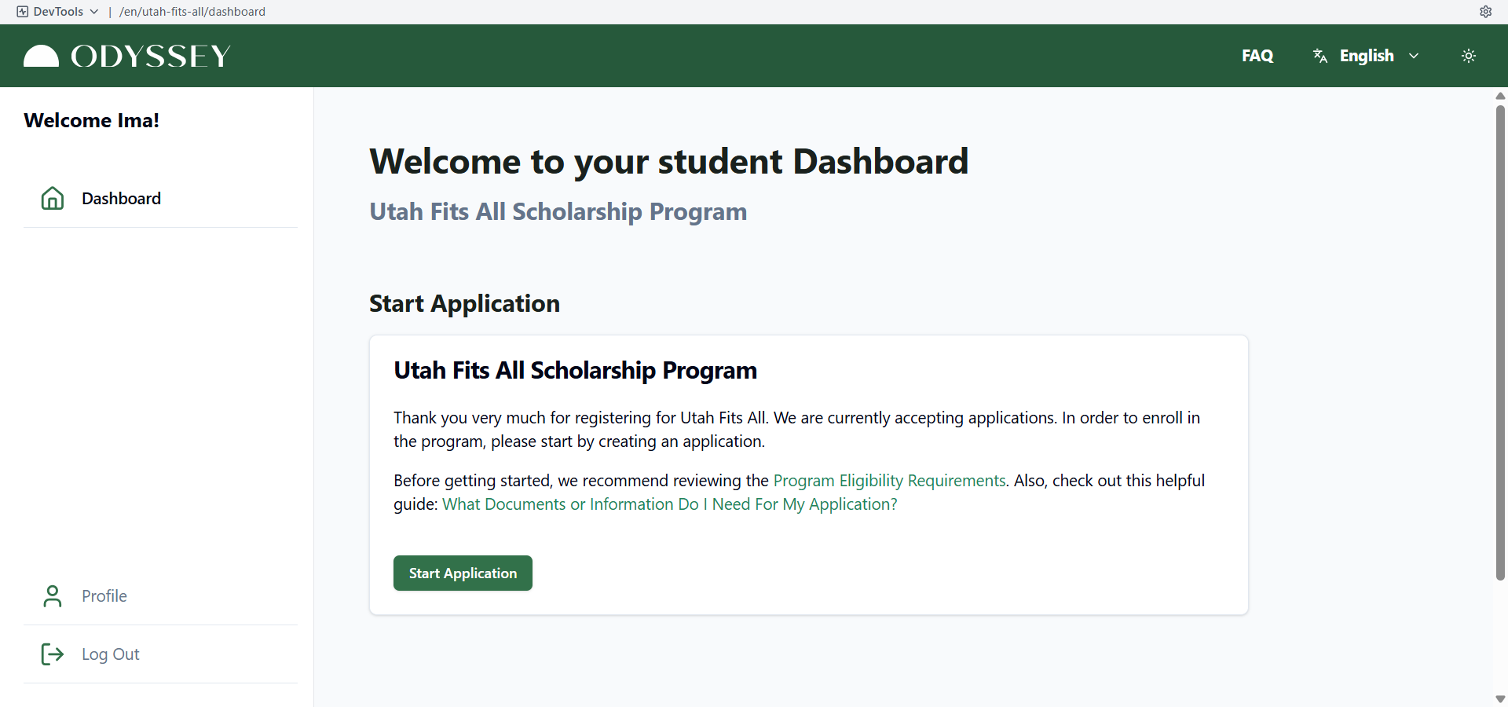This screenshot has width=1508, height=707.
Task: Click the vertical scrollbar thumb
Action: point(1500,343)
